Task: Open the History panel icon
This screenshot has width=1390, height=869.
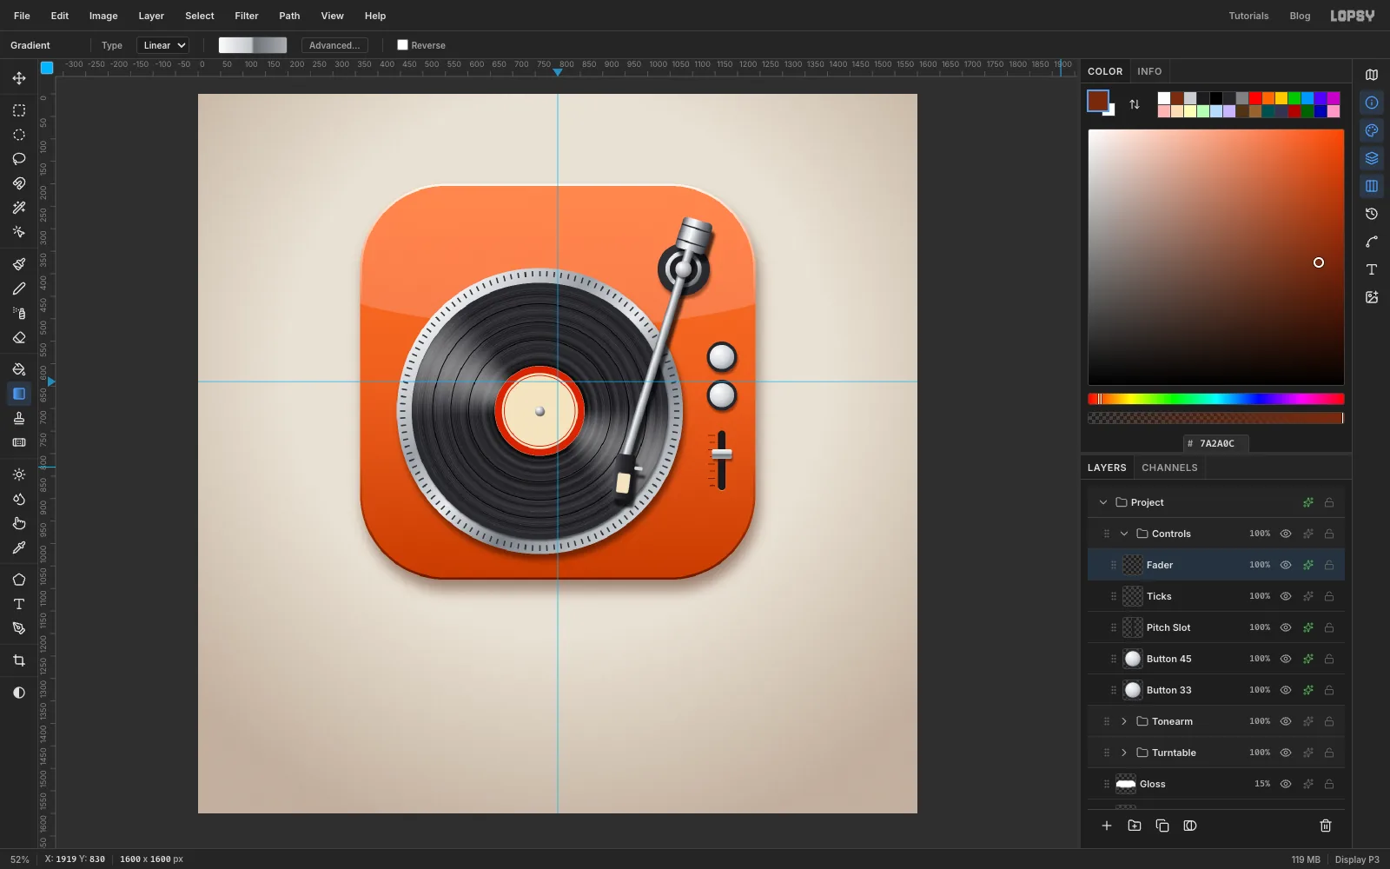Action: click(1372, 214)
